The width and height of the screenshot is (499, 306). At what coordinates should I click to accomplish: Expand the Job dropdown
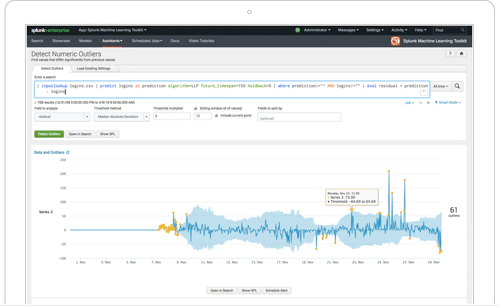409,103
